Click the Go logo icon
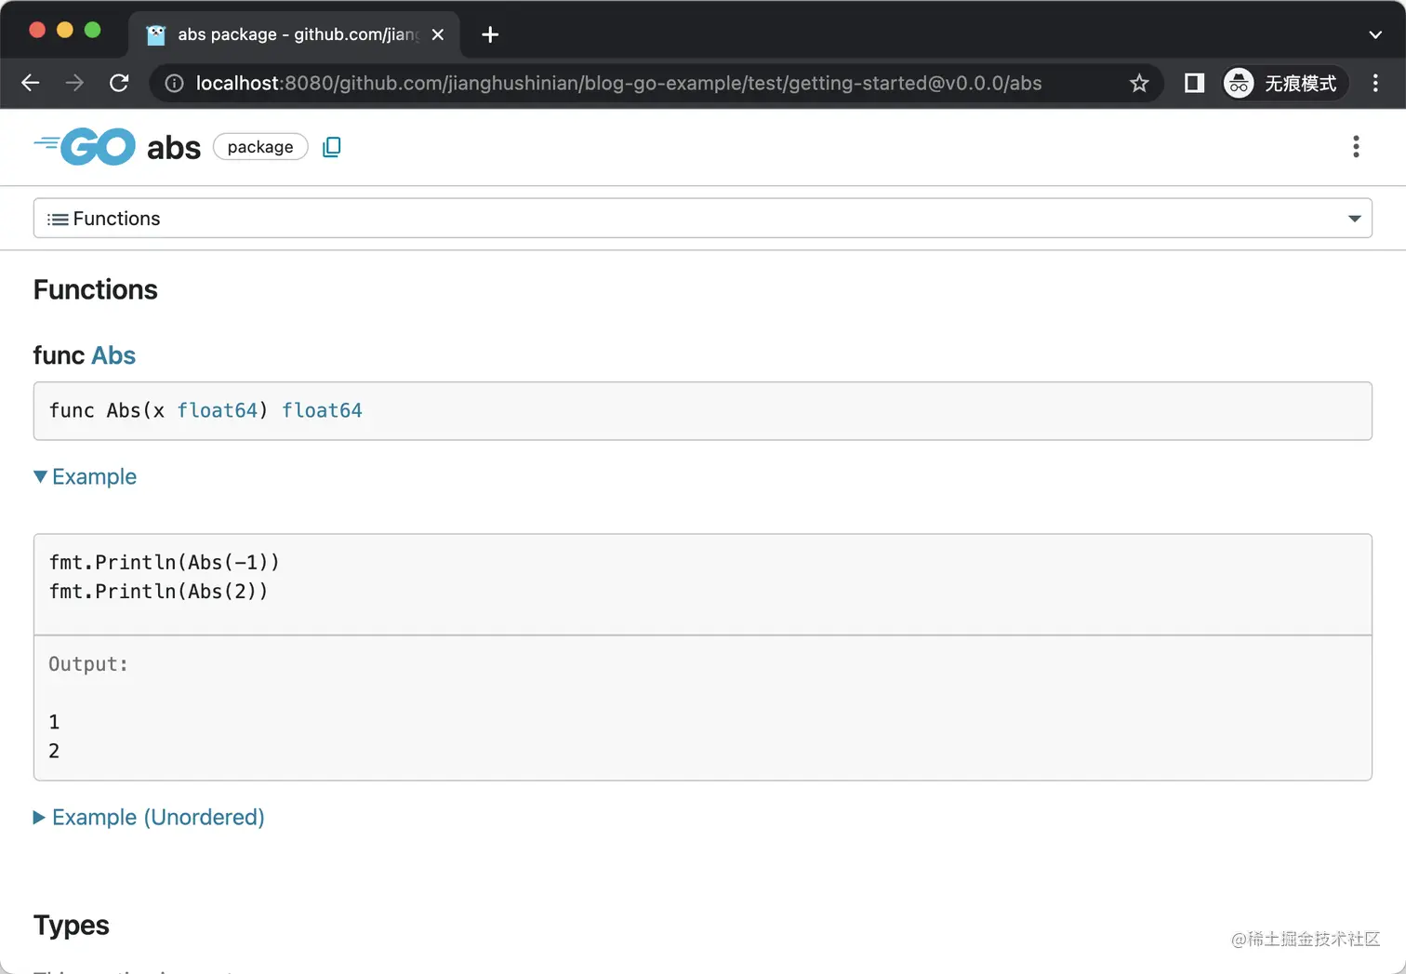Screen dimensions: 1406x974 click(x=85, y=147)
